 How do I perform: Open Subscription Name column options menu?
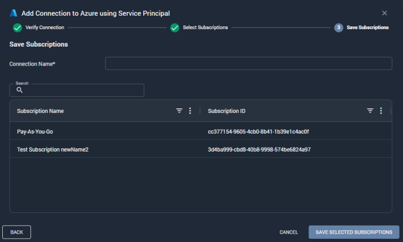(190, 111)
